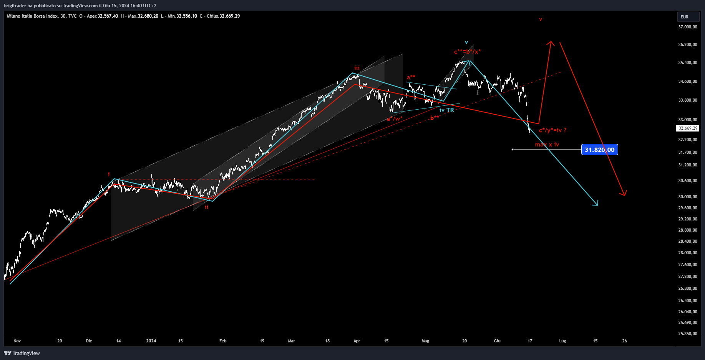Click the 30.000,00 level on price scale
Viewport: 705px width, 360px height.
click(x=688, y=197)
